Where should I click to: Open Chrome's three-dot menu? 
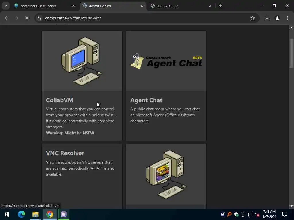tap(288, 18)
